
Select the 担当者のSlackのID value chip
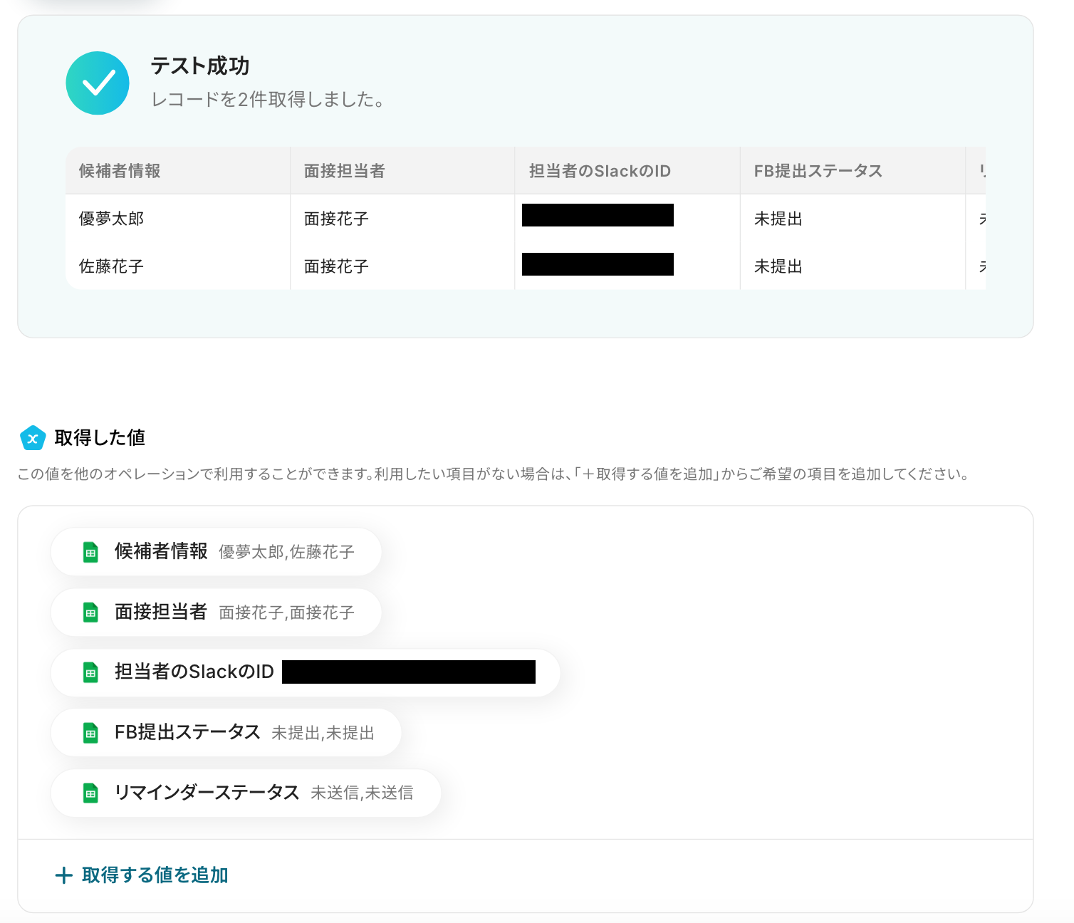pyautogui.click(x=306, y=672)
